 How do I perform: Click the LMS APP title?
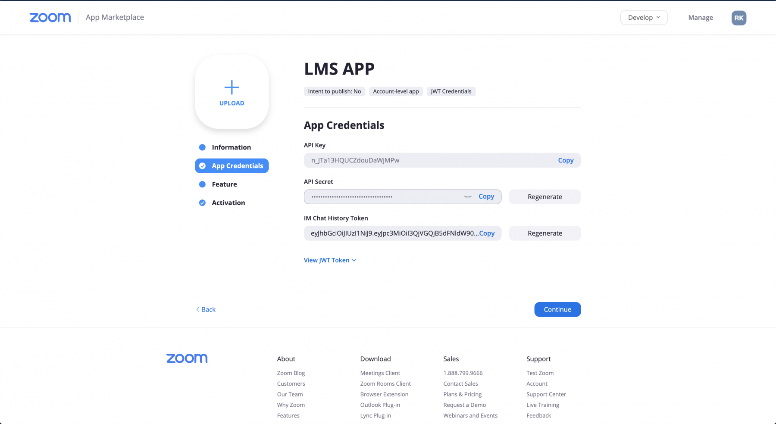coord(339,69)
